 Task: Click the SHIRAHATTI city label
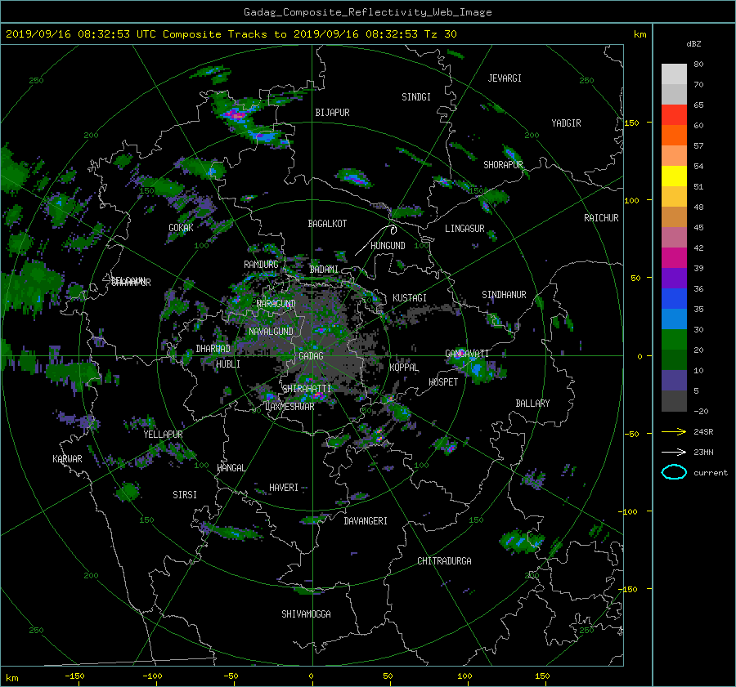coord(307,388)
